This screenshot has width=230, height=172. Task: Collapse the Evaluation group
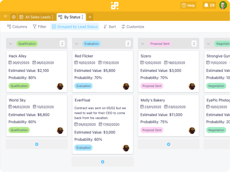point(76,44)
